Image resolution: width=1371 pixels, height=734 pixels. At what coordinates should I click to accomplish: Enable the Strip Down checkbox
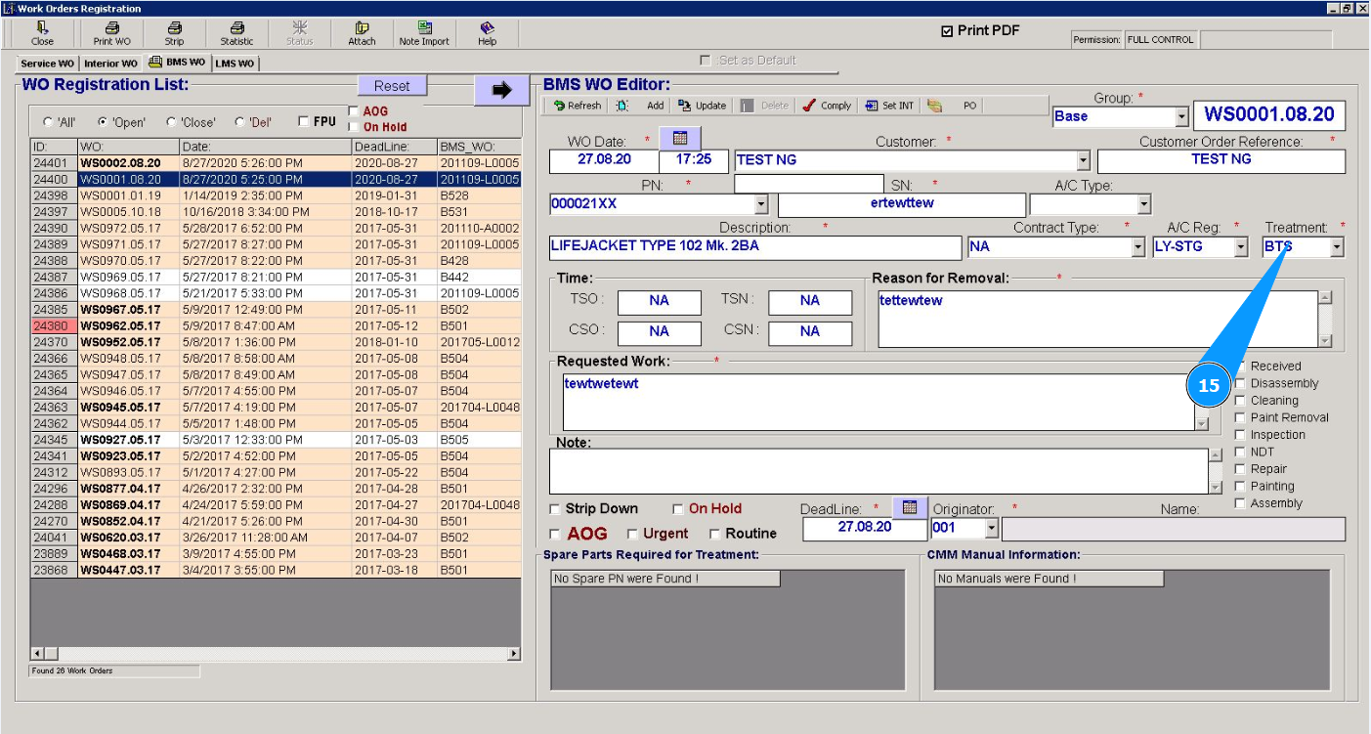click(x=555, y=509)
